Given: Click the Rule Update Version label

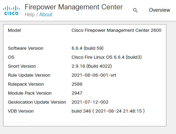Looking at the screenshot, I should [29, 75].
